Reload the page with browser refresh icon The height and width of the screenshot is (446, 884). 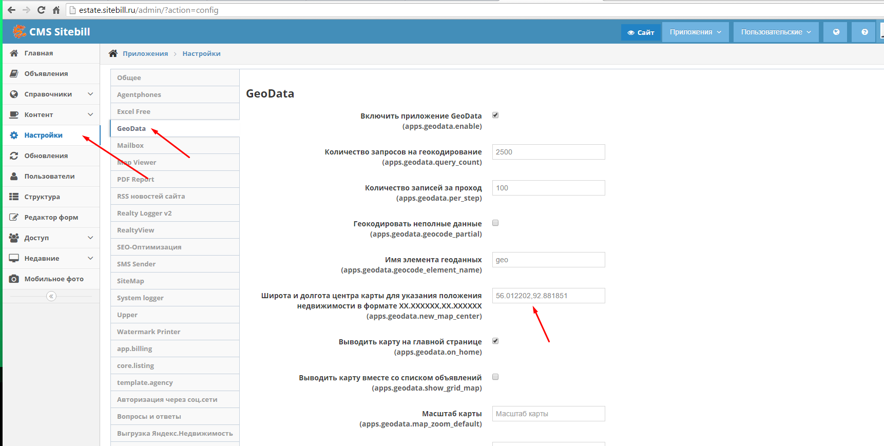[41, 10]
